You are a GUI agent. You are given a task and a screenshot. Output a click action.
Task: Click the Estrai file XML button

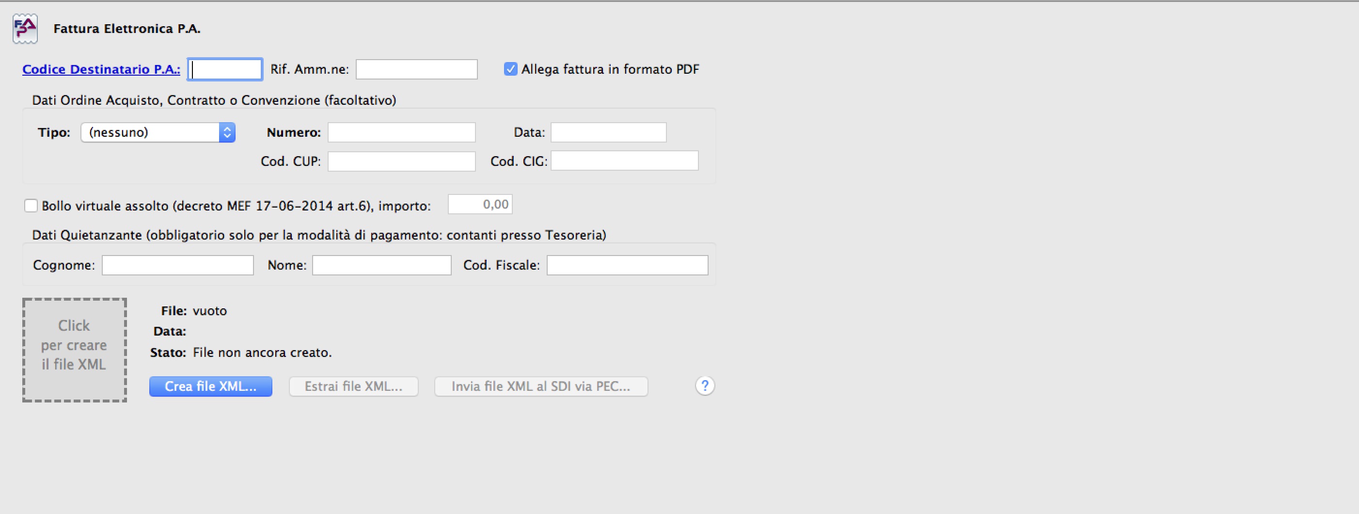[353, 386]
